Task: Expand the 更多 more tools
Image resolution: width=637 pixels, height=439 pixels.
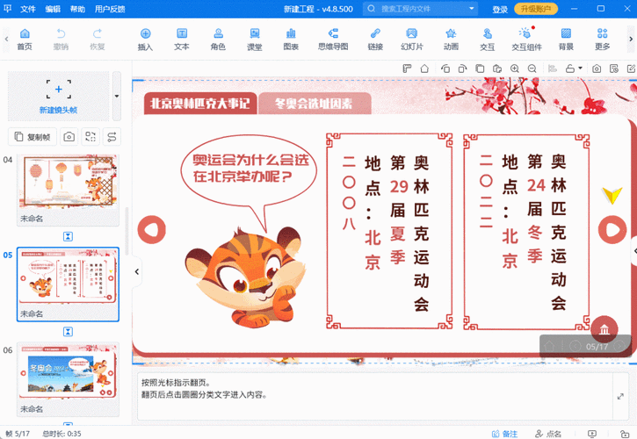Action: pos(603,40)
